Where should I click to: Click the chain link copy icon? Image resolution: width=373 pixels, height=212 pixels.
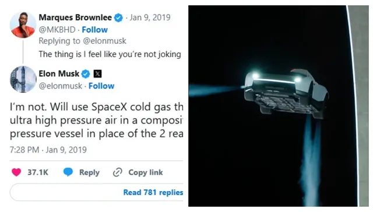(118, 172)
